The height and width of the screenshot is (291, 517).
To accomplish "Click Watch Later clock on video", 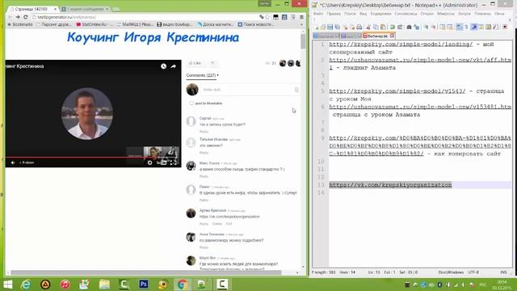I will (163, 66).
